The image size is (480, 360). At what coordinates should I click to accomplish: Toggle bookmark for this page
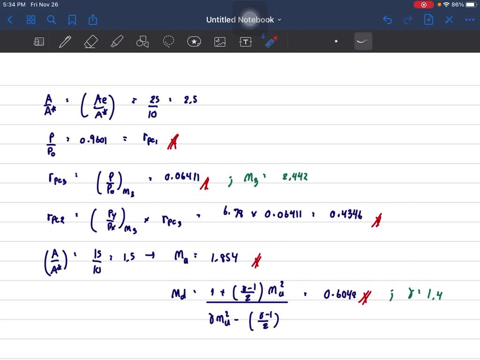click(72, 20)
